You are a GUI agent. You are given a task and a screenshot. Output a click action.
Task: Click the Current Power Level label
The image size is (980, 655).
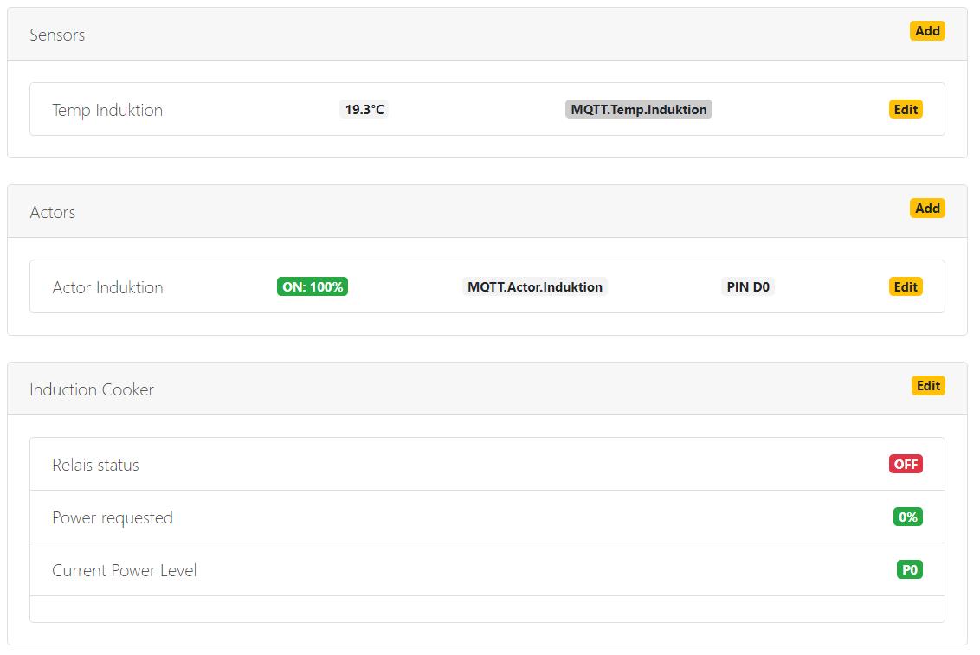point(124,570)
